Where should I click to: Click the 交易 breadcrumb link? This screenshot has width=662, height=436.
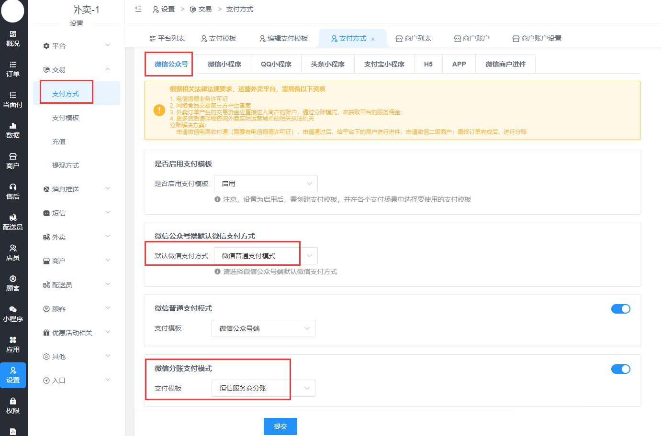201,9
